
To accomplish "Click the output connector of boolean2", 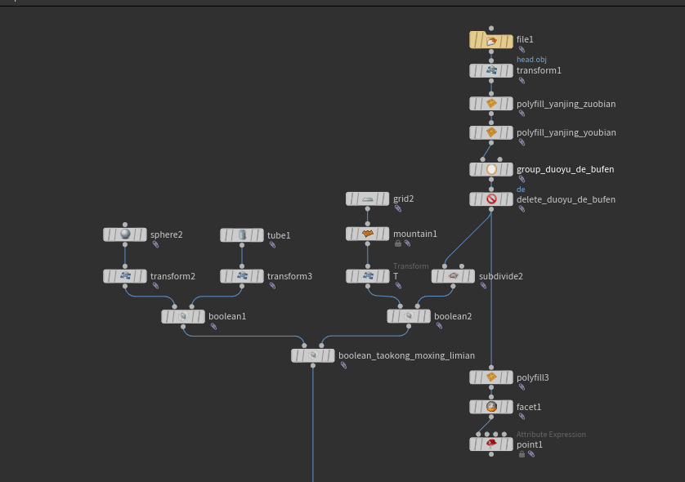I will (x=409, y=327).
